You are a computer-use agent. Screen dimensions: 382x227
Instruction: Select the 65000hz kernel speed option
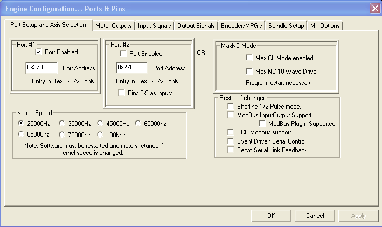click(x=22, y=134)
